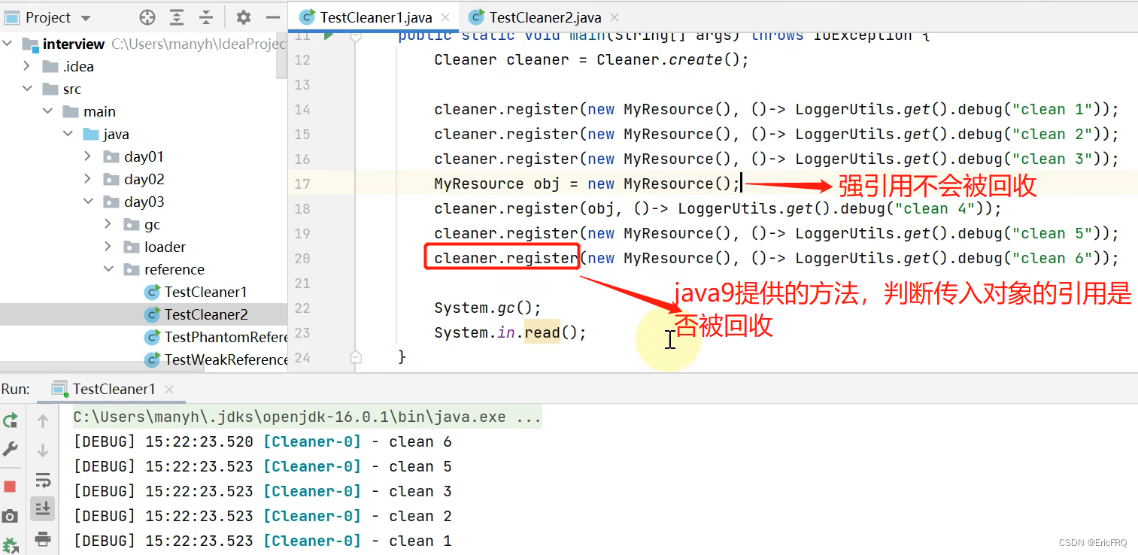1138x555 pixels.
Task: Close the TestCleaner2.java editor tab
Action: (615, 17)
